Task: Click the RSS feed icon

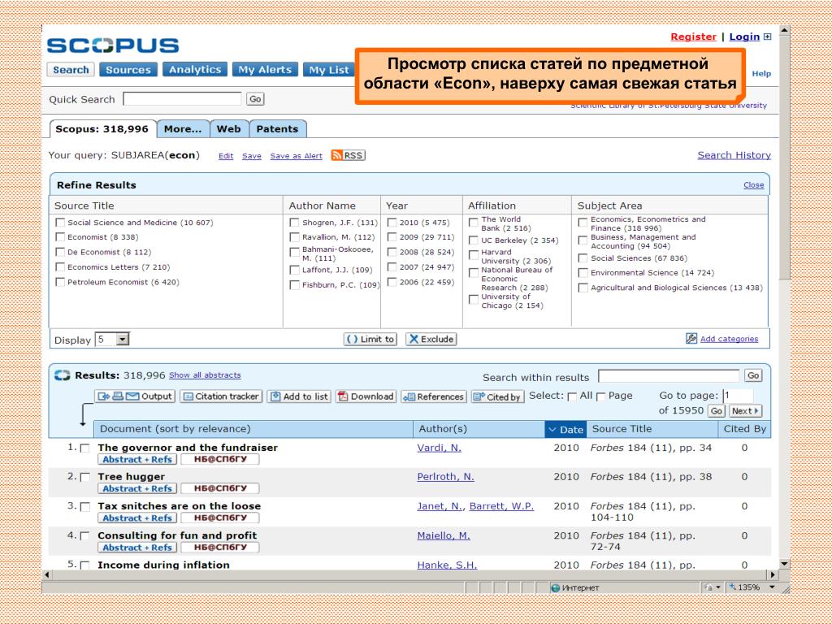Action: click(338, 155)
